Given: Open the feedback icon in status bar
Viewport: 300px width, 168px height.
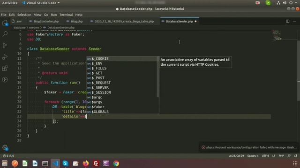Looking at the screenshot, I should tap(289, 156).
